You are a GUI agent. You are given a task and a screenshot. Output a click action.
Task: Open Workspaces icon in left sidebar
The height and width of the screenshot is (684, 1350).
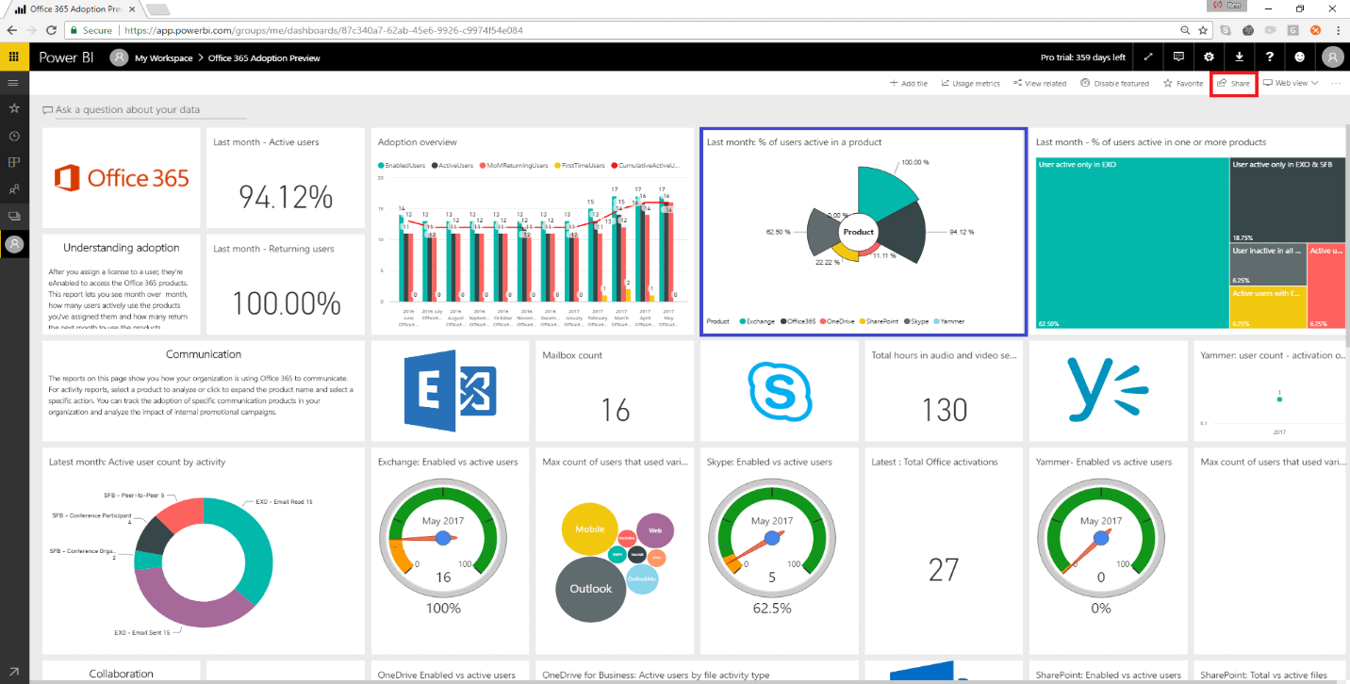point(13,216)
